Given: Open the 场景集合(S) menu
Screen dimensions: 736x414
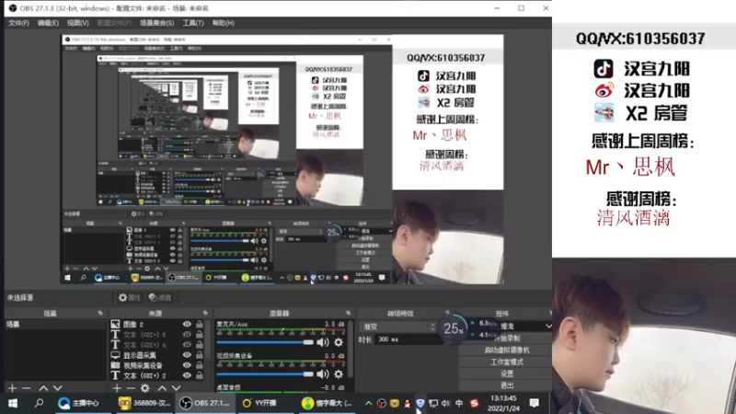Looking at the screenshot, I should pyautogui.click(x=156, y=23).
